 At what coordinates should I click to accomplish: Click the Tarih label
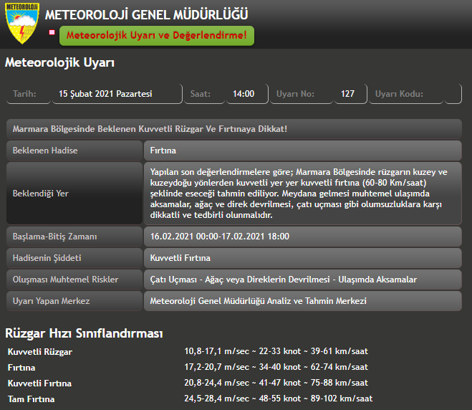point(24,94)
